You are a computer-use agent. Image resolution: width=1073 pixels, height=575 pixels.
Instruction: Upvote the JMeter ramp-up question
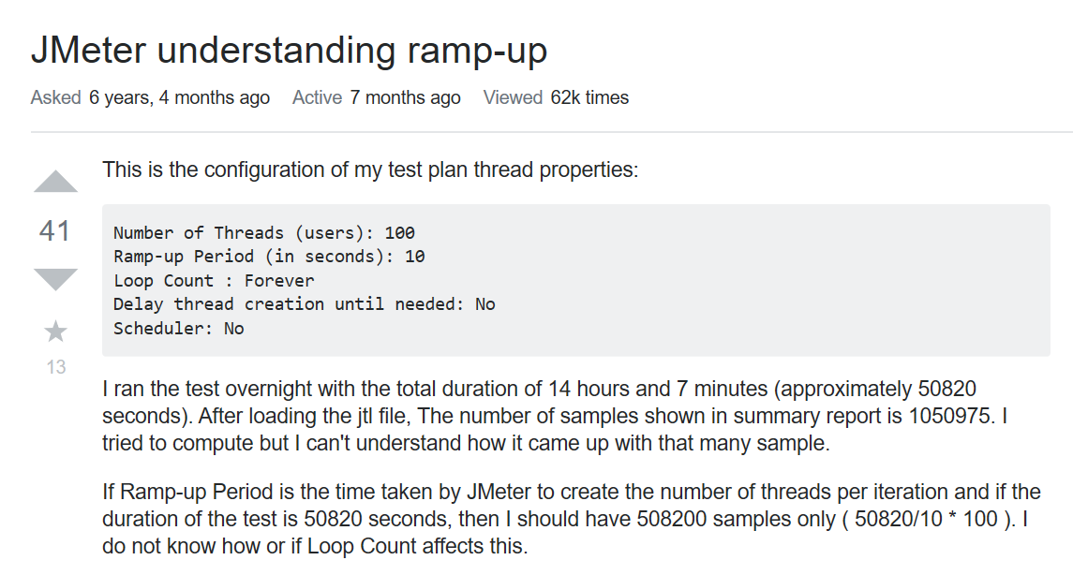55,183
